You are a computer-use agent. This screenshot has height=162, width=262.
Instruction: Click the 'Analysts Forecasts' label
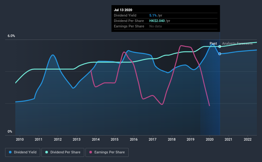237,43
